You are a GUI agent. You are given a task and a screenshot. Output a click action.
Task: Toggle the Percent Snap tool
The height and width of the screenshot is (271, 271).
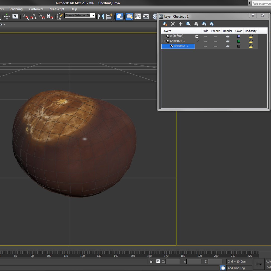point(42,16)
